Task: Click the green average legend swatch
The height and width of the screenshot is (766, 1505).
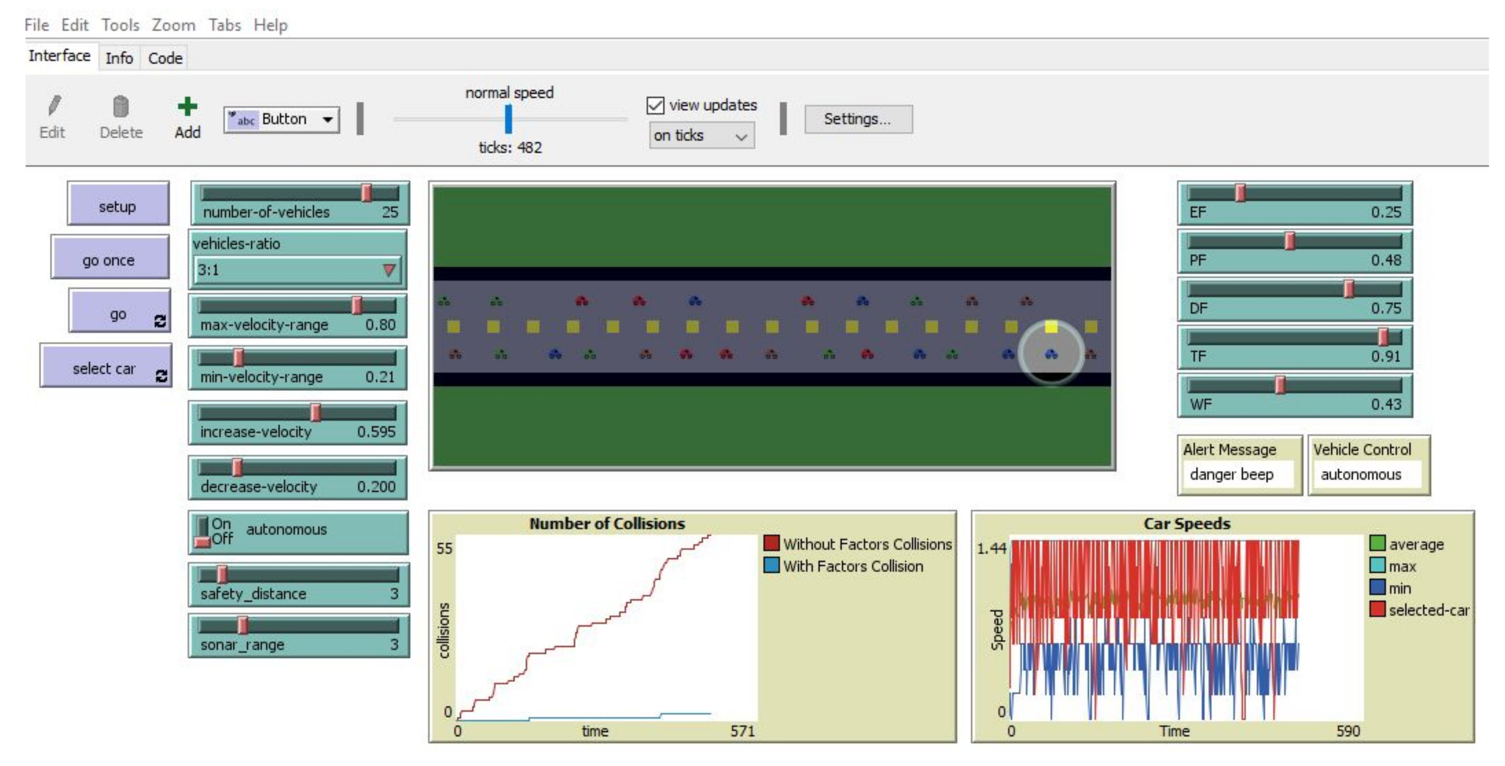Action: (1377, 544)
